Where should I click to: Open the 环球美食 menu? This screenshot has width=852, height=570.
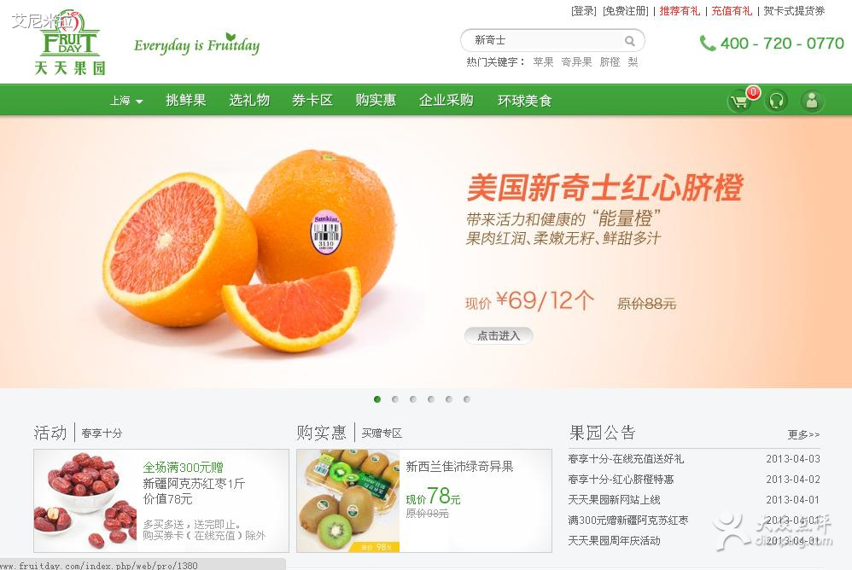(525, 101)
